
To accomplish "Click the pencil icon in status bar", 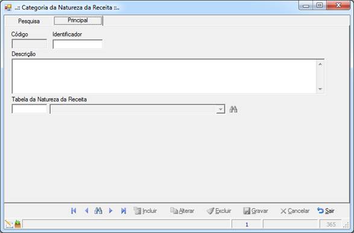I will pos(9,224).
